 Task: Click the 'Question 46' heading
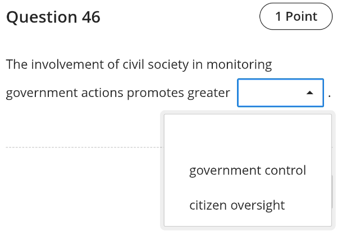[x=53, y=17]
